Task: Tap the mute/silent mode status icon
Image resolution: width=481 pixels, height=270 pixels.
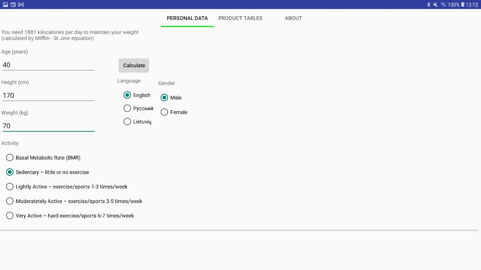Action: tap(435, 5)
